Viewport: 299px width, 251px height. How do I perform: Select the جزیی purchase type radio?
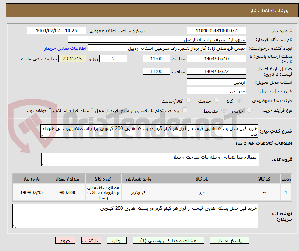coord(249,110)
